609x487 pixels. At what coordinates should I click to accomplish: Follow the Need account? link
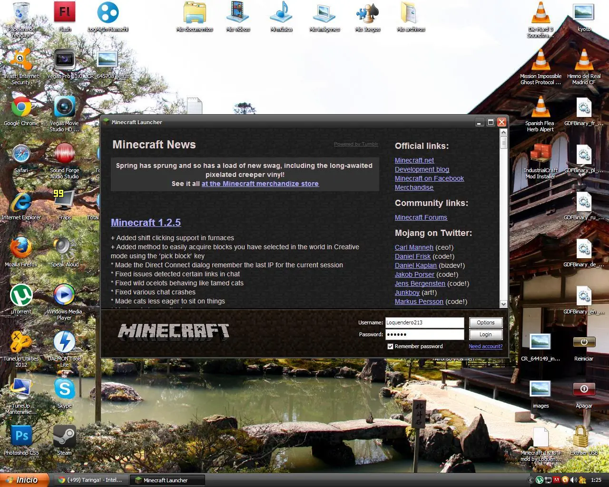coord(485,346)
